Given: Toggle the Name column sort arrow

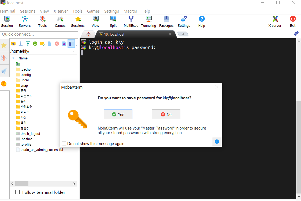Looking at the screenshot, I should pyautogui.click(x=13, y=58).
